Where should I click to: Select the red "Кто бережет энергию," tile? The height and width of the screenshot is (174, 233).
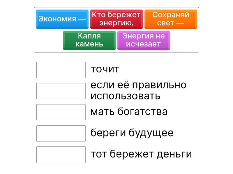[116, 19]
